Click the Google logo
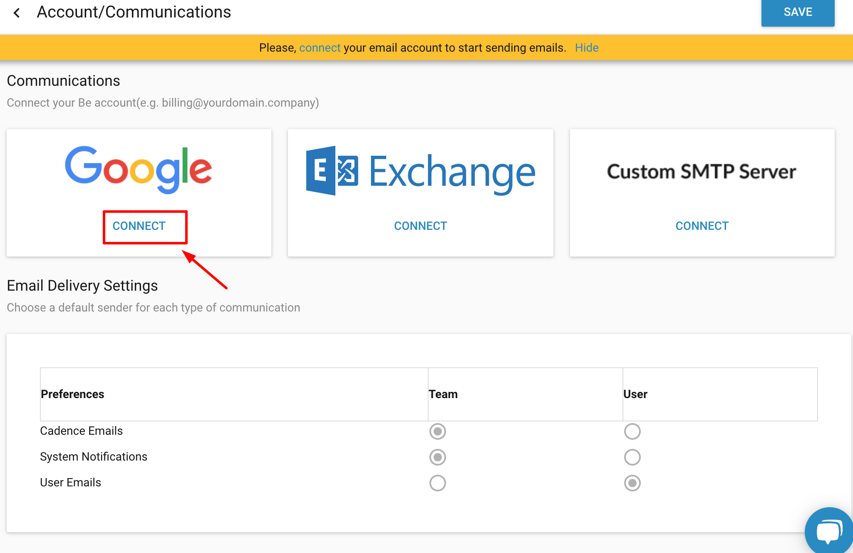 pos(139,169)
